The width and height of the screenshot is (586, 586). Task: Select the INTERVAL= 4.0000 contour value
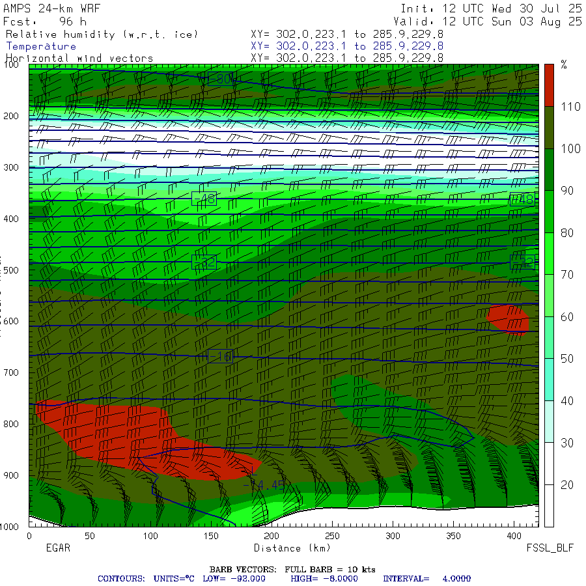point(426,579)
